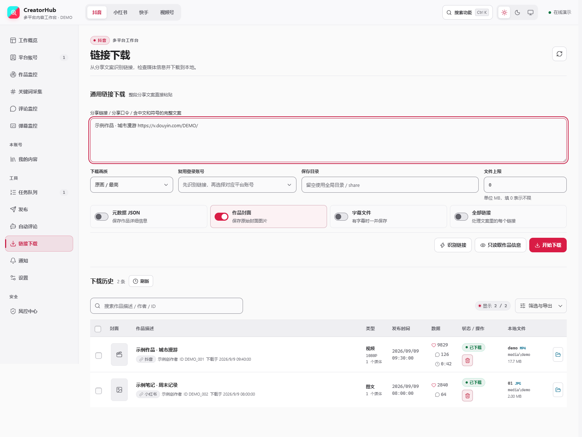Image resolution: width=582 pixels, height=437 pixels.
Task: Switch to the 快手 platform tab
Action: coord(144,12)
